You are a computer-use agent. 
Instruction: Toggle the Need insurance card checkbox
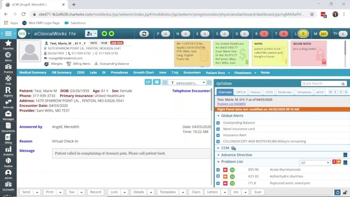point(218,129)
